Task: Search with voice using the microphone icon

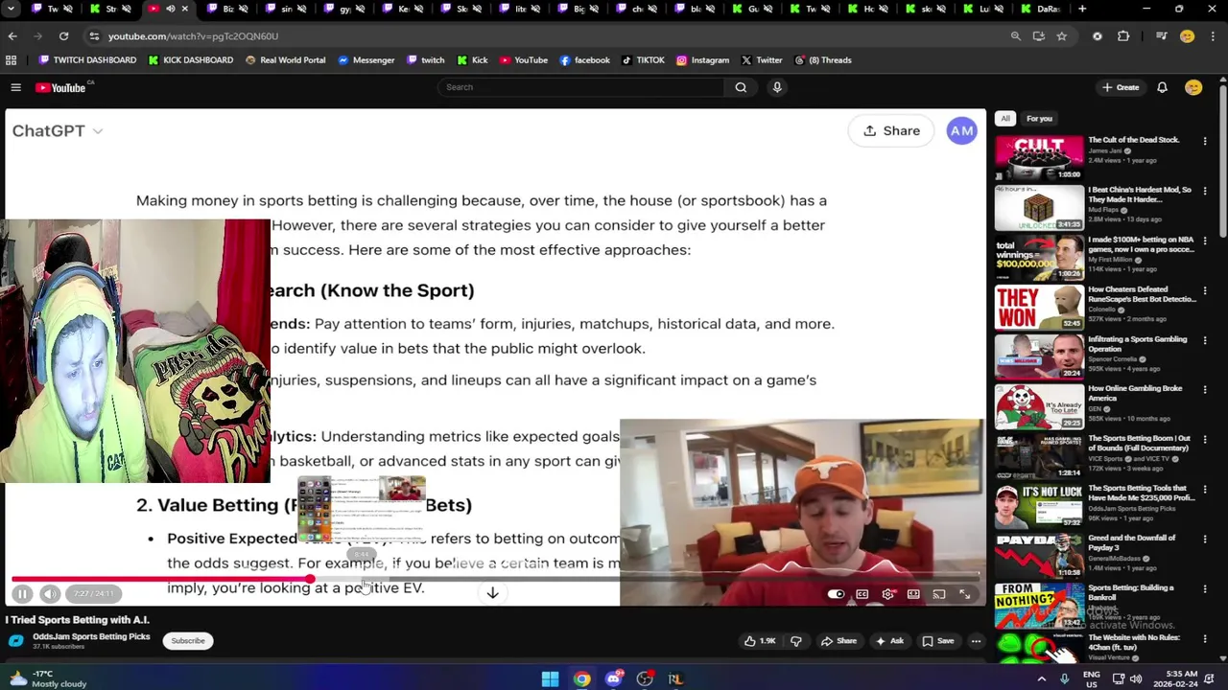Action: (777, 87)
